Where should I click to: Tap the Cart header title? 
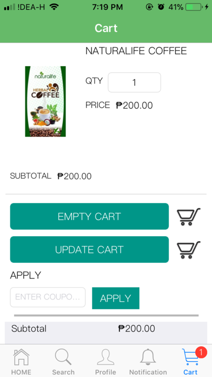[x=106, y=28]
